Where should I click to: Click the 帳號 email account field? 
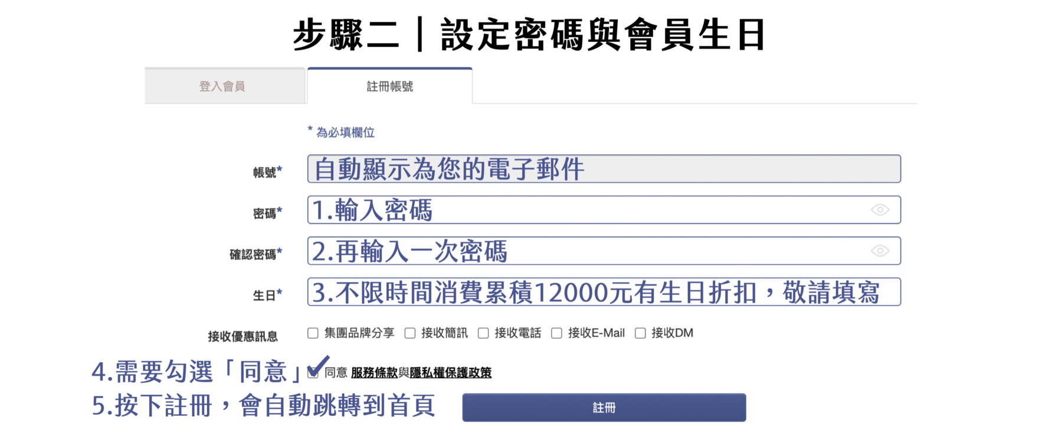pyautogui.click(x=604, y=169)
